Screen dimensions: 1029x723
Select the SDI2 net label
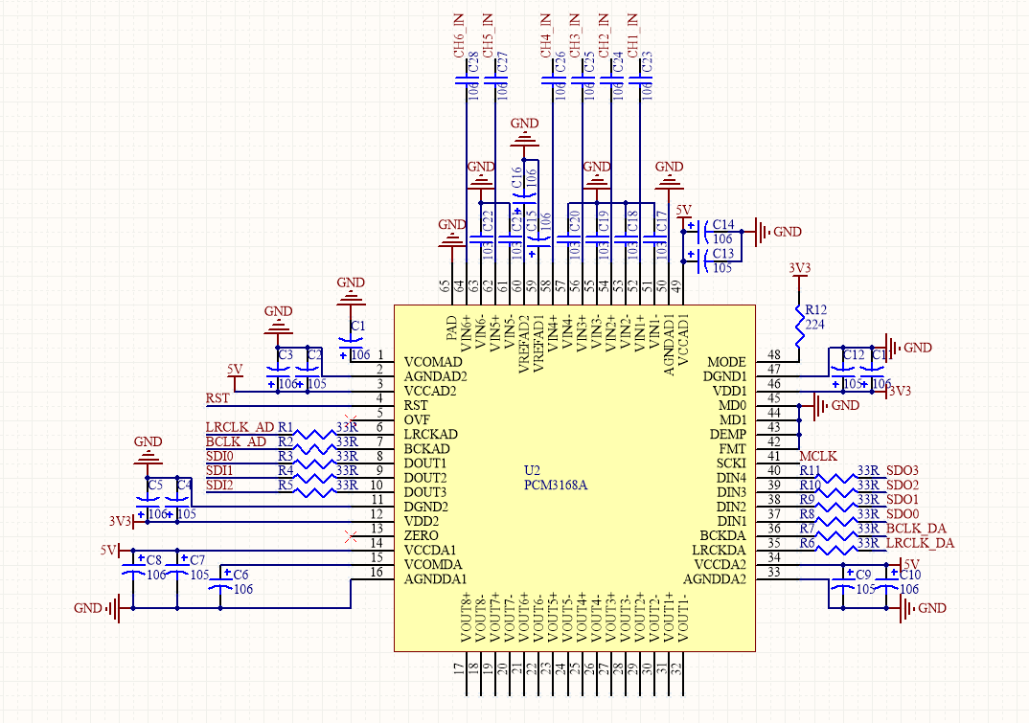click(219, 485)
